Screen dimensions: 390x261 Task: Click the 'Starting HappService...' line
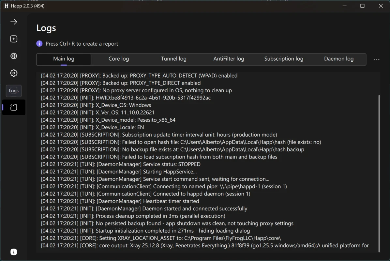pyautogui.click(x=119, y=172)
